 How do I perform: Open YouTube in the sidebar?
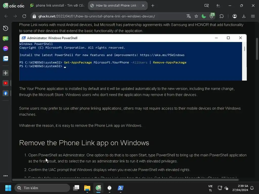click(x=6, y=83)
